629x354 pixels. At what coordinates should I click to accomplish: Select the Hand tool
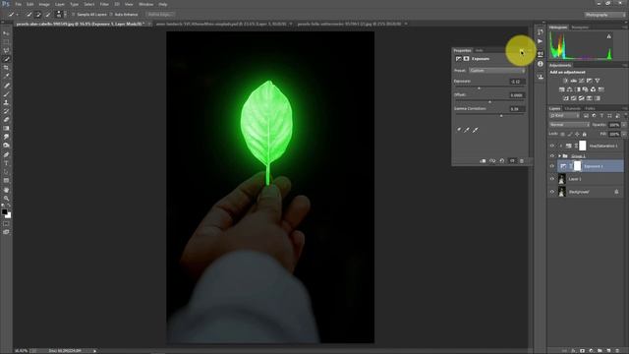pos(6,190)
